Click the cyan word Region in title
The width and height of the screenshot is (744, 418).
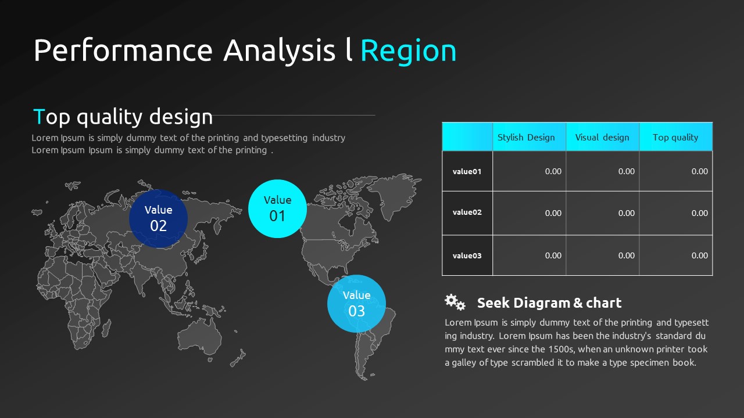click(x=408, y=51)
